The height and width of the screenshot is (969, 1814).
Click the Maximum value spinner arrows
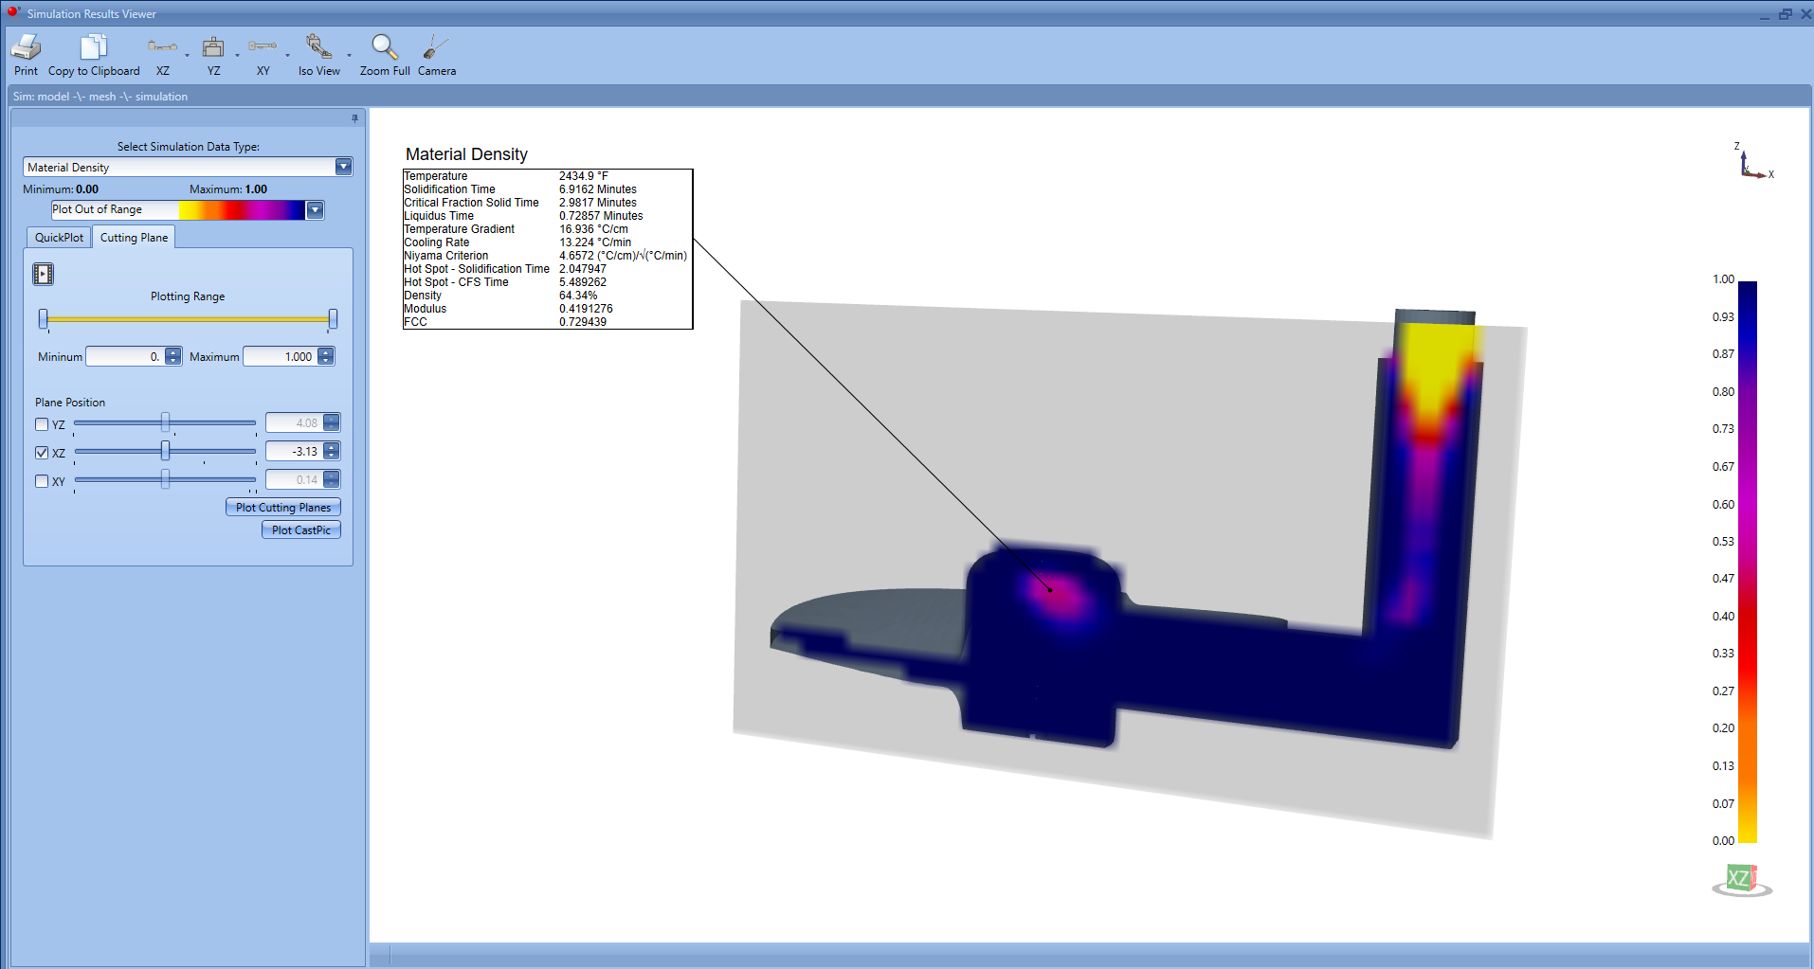pyautogui.click(x=326, y=356)
